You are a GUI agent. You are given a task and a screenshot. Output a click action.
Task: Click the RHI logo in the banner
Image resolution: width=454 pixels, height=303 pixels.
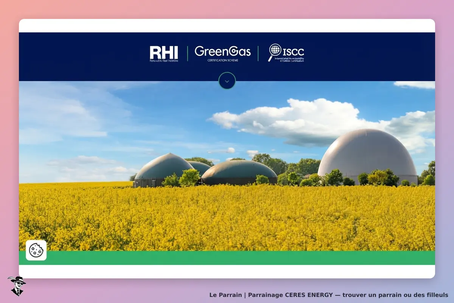(164, 54)
